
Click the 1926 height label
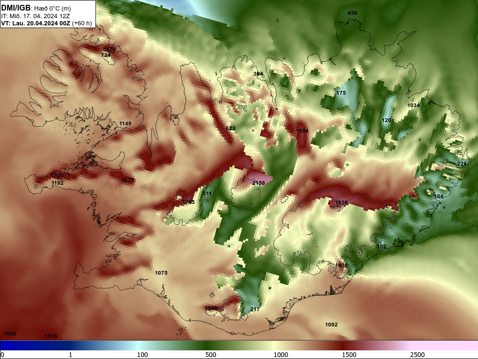(x=341, y=202)
